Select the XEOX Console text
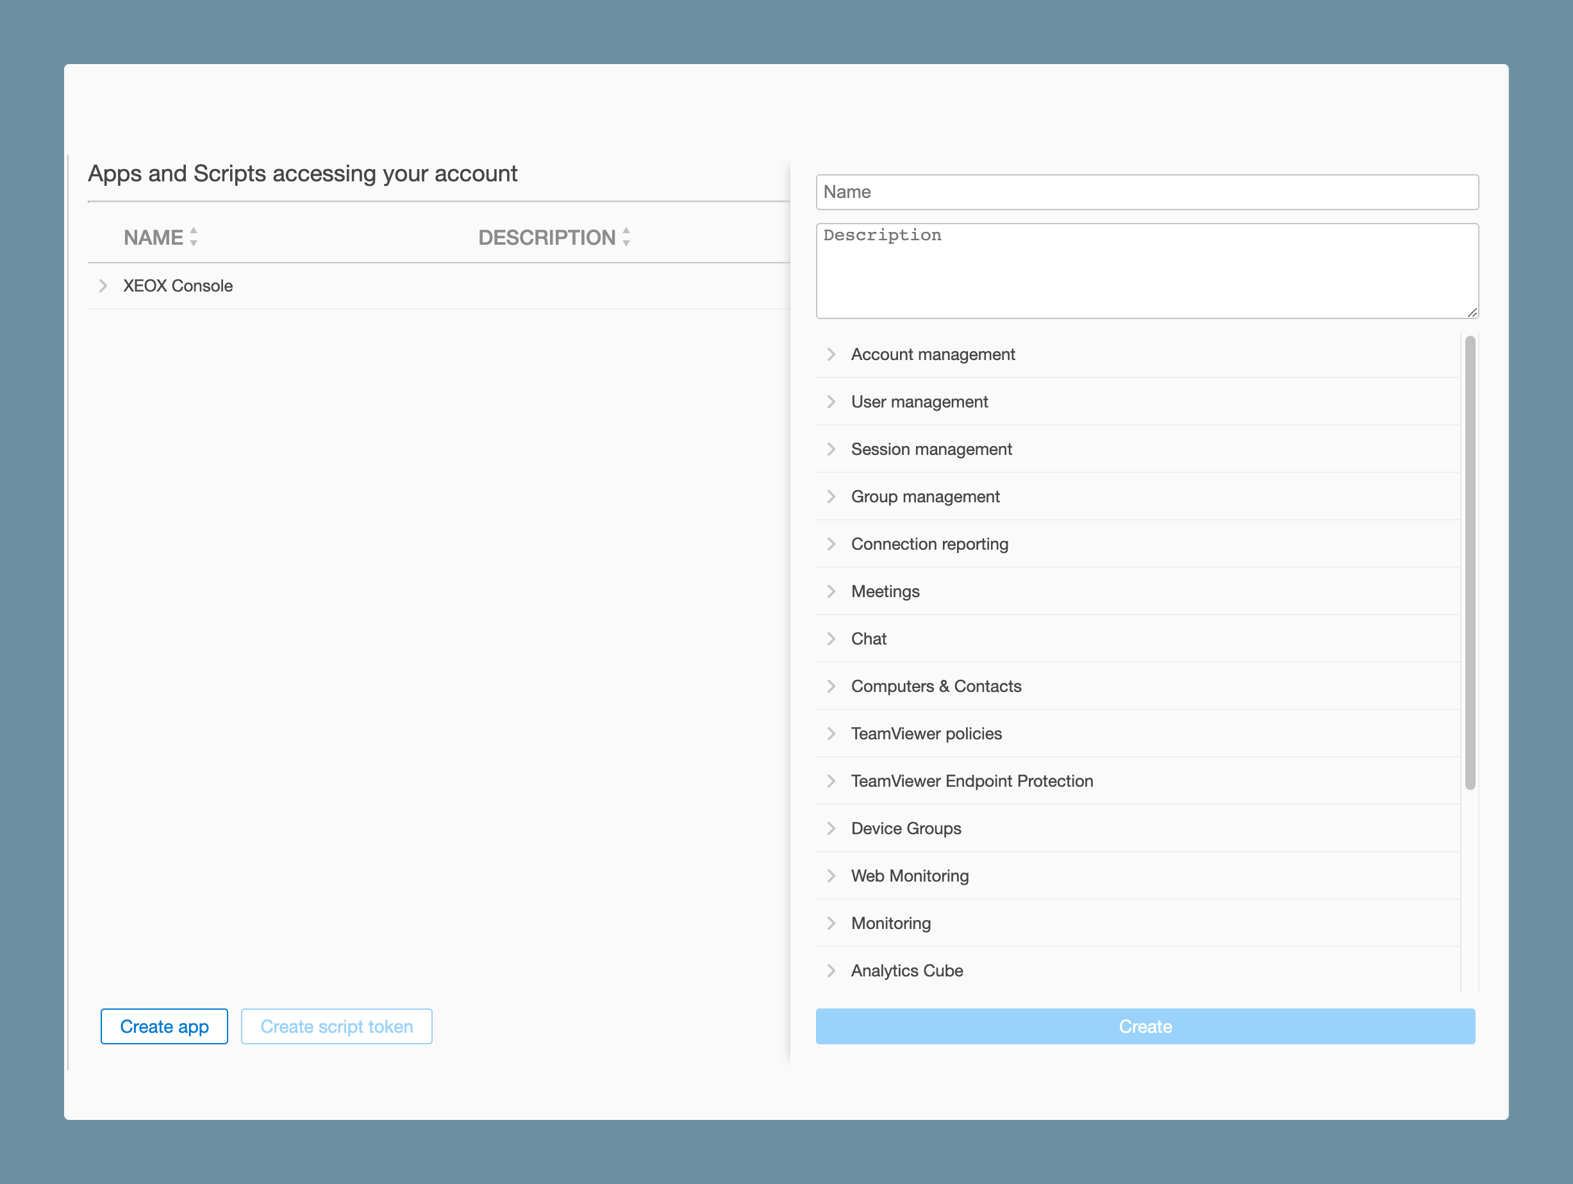The height and width of the screenshot is (1184, 1573). 178,286
